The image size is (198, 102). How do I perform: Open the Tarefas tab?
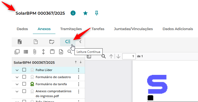click(x=98, y=29)
